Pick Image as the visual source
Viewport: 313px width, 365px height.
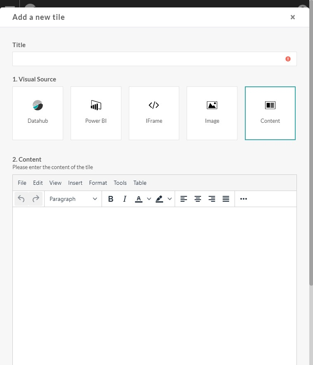tap(212, 113)
